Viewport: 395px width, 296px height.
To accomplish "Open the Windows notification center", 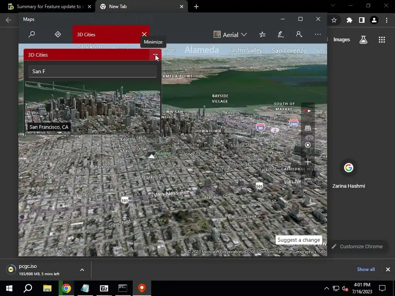I will point(382,288).
